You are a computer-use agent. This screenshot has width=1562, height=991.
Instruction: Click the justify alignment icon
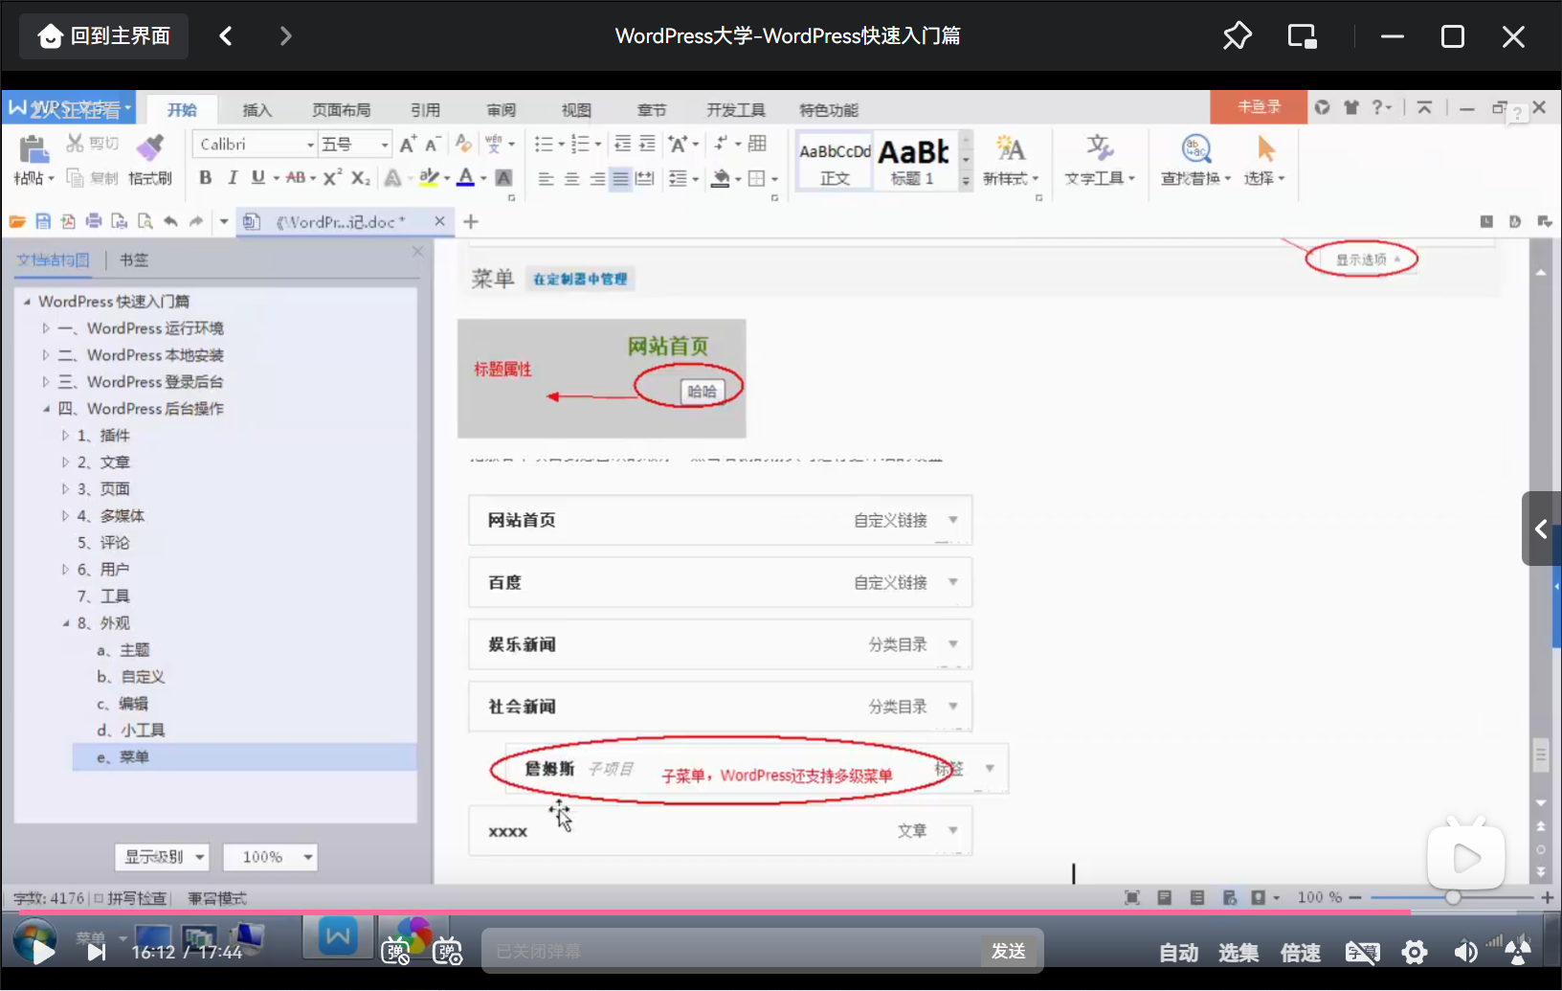(621, 179)
